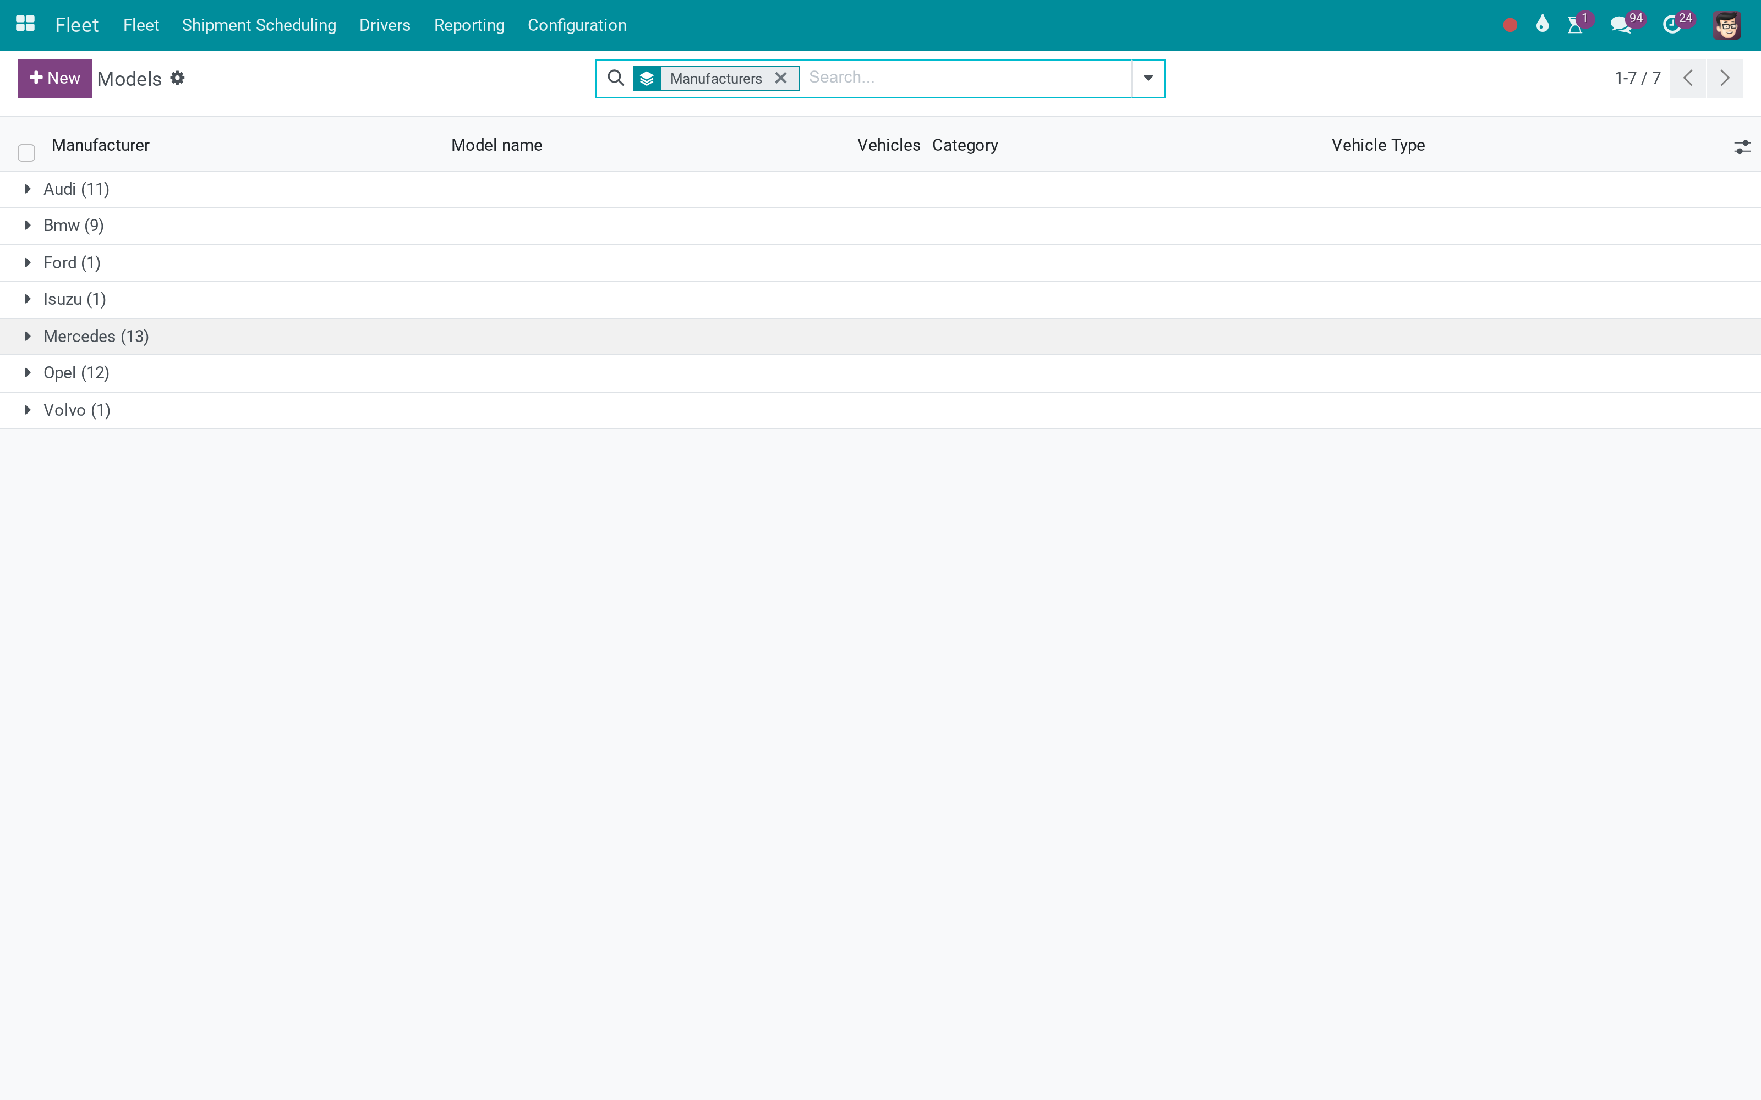Expand the Ford (1) group
The height and width of the screenshot is (1100, 1761).
880,263
